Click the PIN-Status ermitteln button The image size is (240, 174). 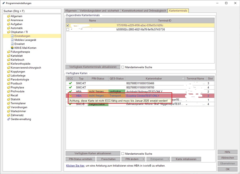click(80, 159)
